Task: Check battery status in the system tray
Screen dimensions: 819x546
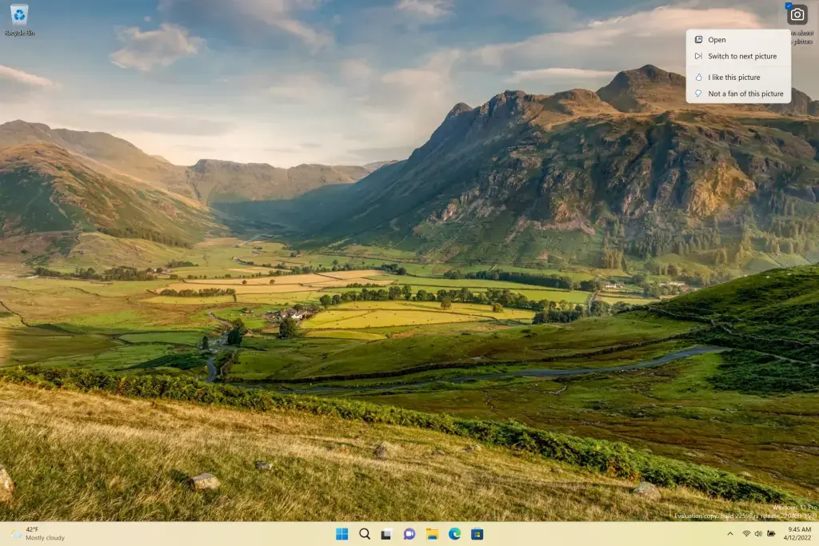Action: click(x=771, y=534)
